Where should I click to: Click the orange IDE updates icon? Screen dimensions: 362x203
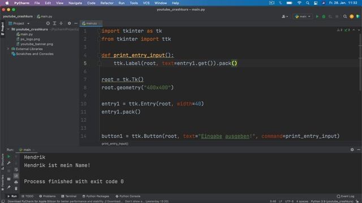tap(352, 16)
